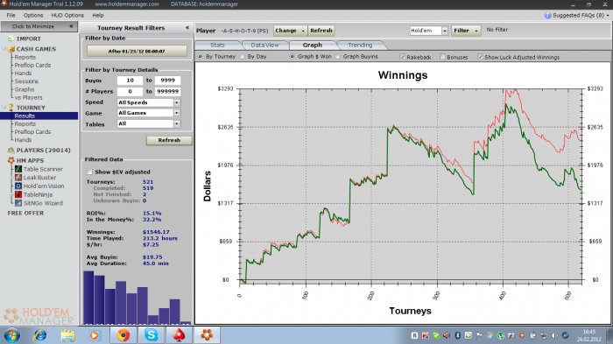Open the PokerStars taskbar icon
Screen dimensions: 613x344
(x=179, y=335)
